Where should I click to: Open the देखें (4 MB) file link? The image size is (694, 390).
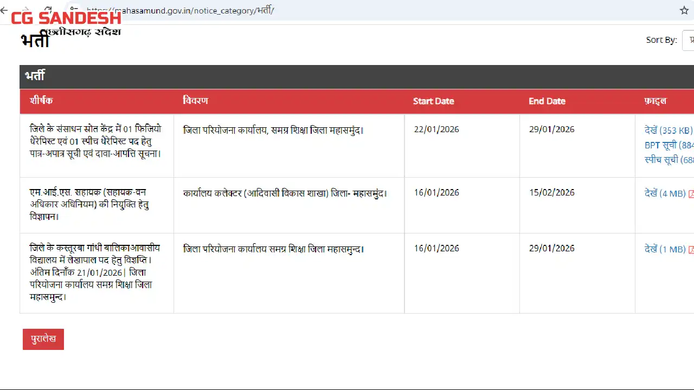[665, 193]
